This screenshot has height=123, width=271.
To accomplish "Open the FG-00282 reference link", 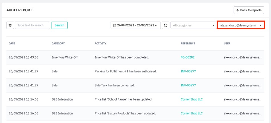I will click(x=188, y=57).
